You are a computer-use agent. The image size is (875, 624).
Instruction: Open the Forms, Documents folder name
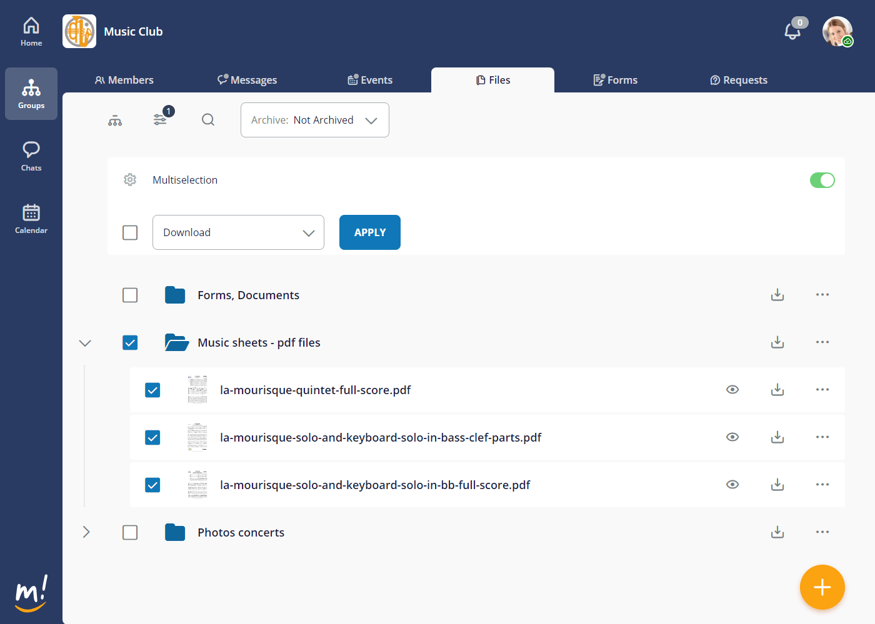coord(248,295)
